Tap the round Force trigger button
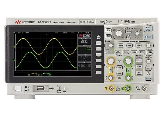The image size is (164, 119). 148,74
